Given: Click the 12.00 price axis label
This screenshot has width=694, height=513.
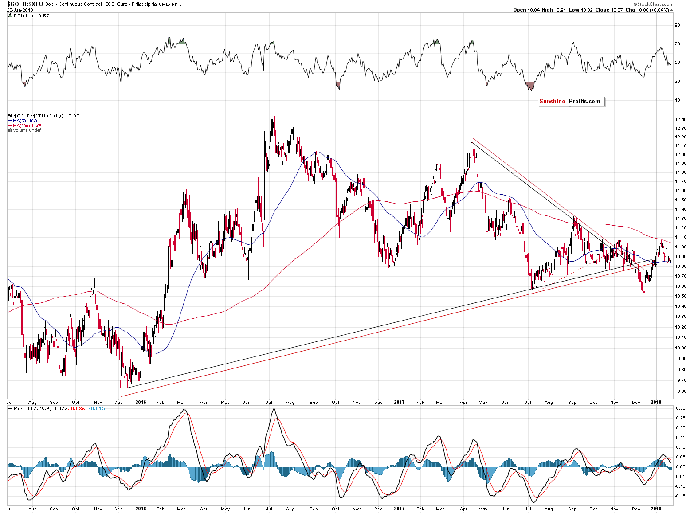Looking at the screenshot, I should 681,155.
